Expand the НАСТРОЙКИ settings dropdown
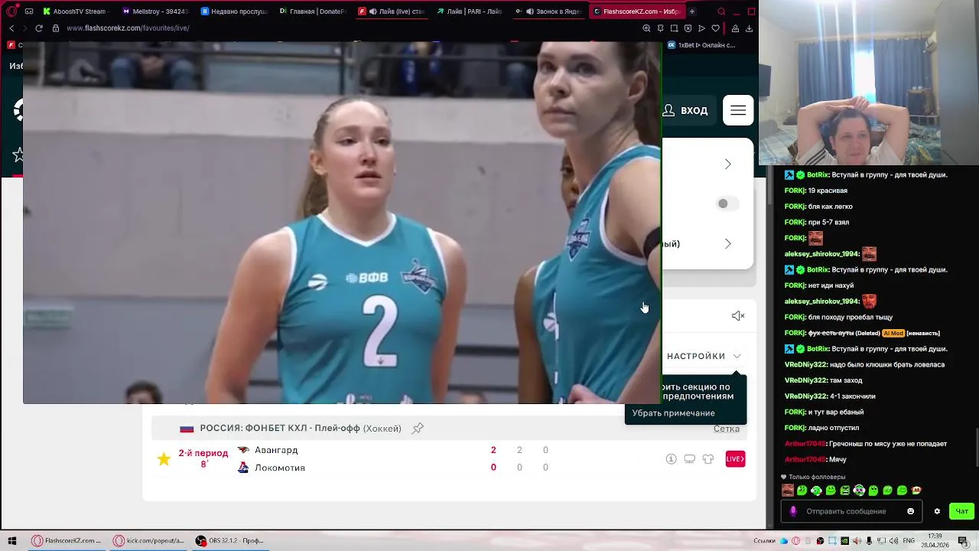The image size is (979, 551). tap(704, 356)
